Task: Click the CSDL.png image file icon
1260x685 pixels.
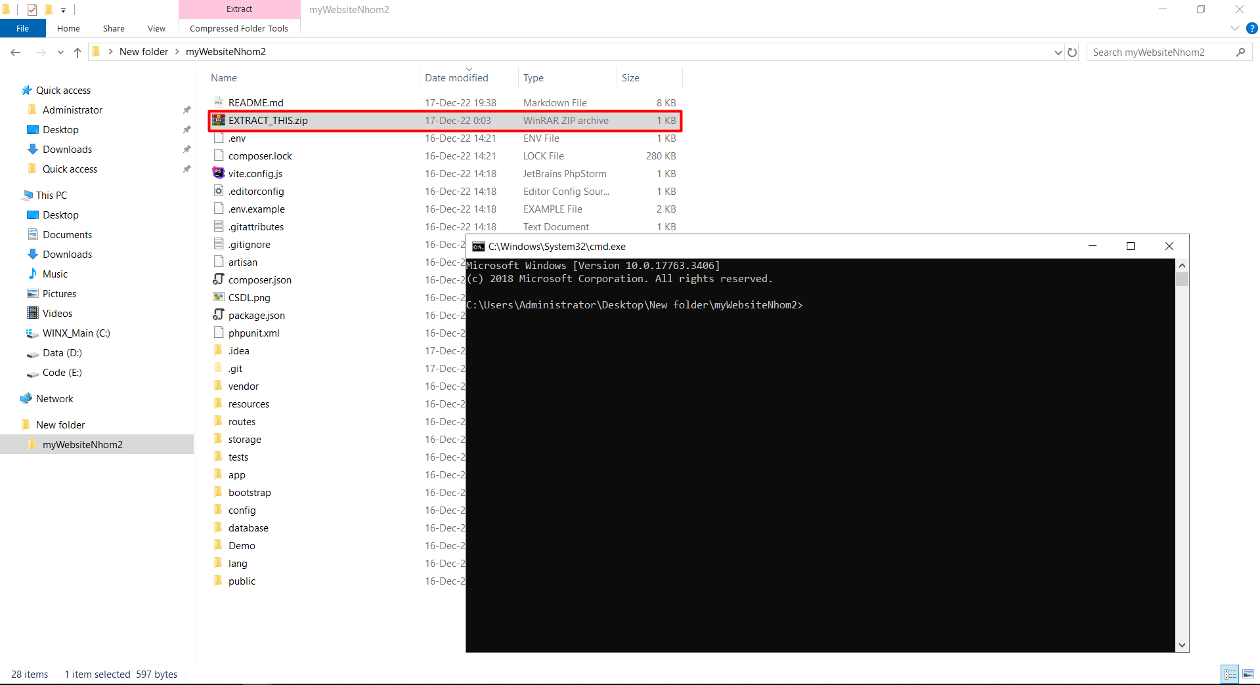Action: click(x=219, y=297)
